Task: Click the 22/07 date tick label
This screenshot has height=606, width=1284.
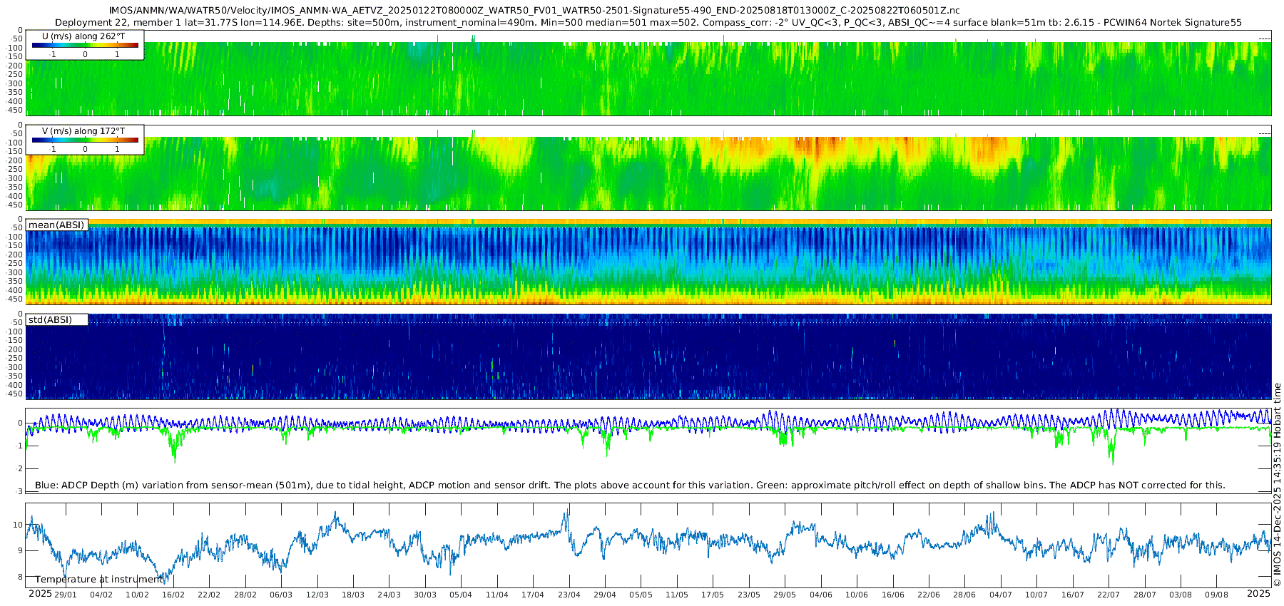Action: pyautogui.click(x=1108, y=595)
